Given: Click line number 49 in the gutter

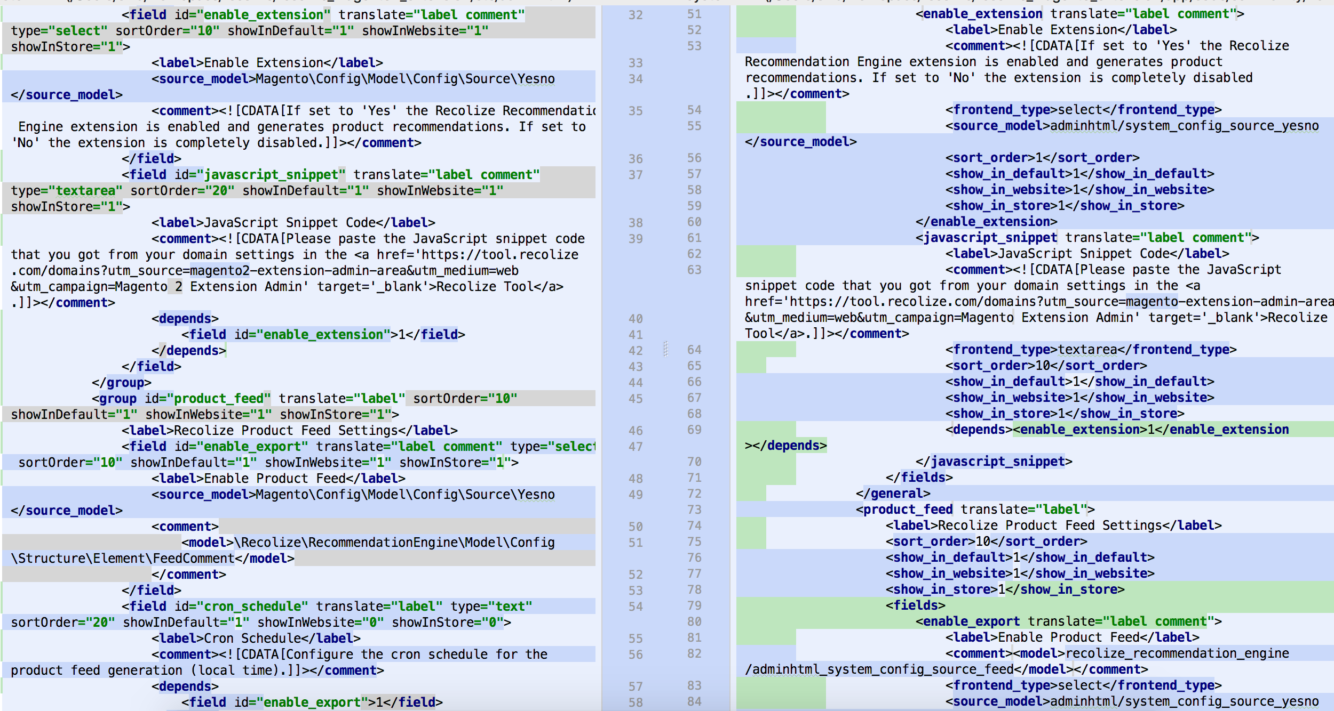Looking at the screenshot, I should [x=635, y=495].
